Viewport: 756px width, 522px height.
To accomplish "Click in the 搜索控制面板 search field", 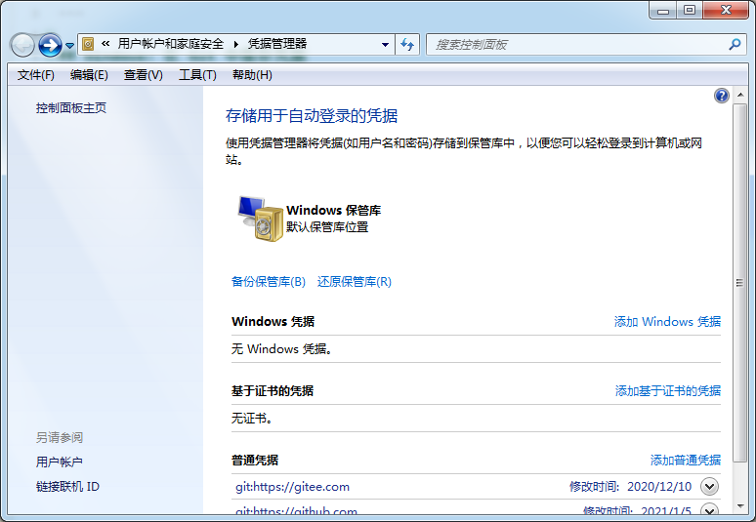I will pyautogui.click(x=576, y=44).
